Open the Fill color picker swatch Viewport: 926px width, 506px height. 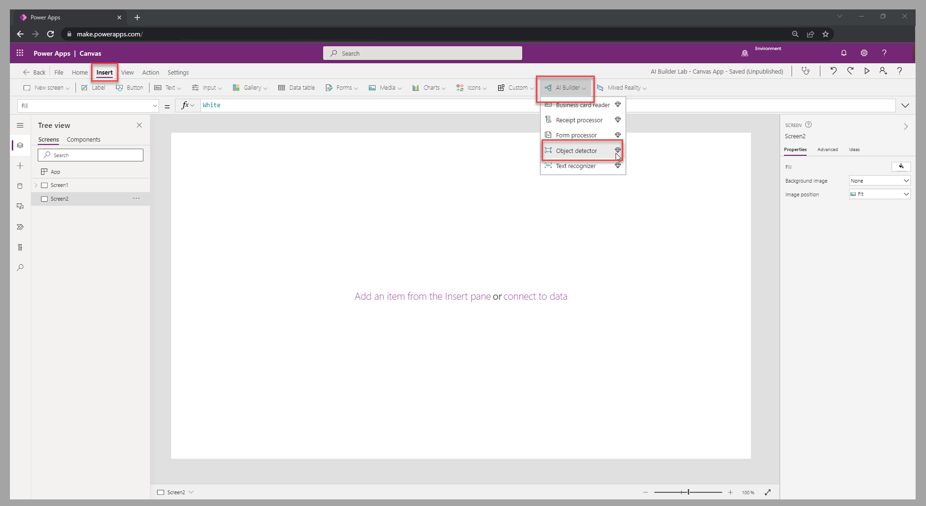click(901, 167)
